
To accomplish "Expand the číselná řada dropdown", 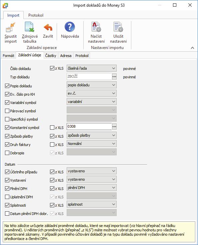I will 92,68.
